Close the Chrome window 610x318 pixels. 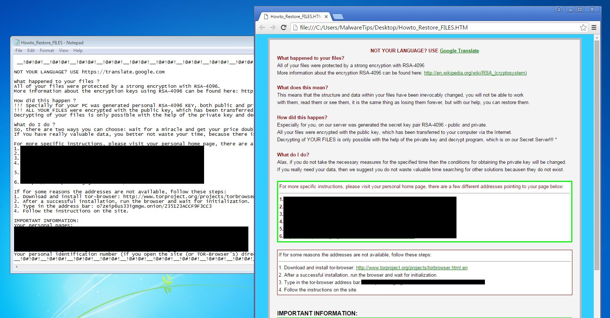(592, 9)
